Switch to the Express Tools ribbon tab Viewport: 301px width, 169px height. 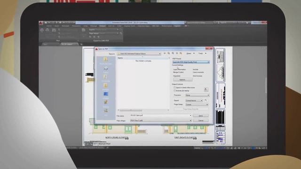[129, 26]
